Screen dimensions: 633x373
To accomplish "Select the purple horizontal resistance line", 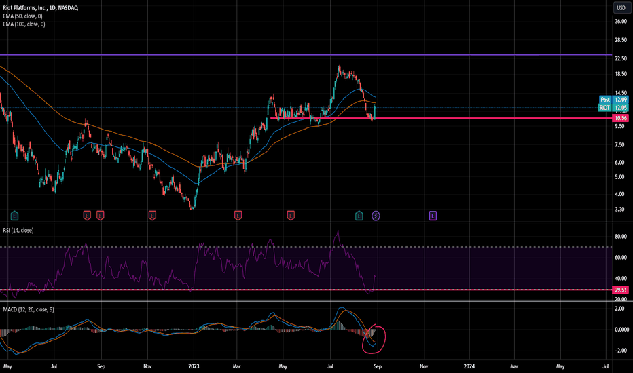I will [x=306, y=54].
